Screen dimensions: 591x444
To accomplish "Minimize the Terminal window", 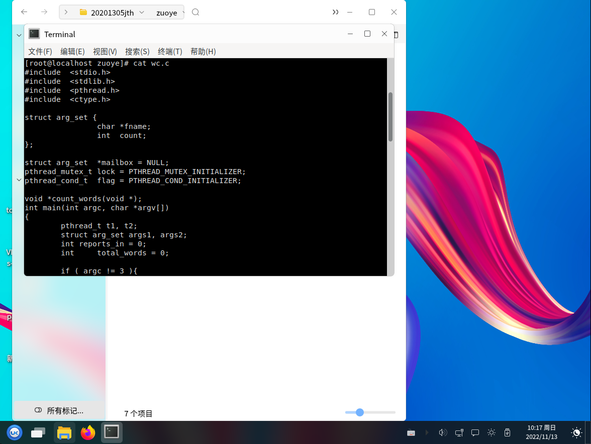I will 350,34.
